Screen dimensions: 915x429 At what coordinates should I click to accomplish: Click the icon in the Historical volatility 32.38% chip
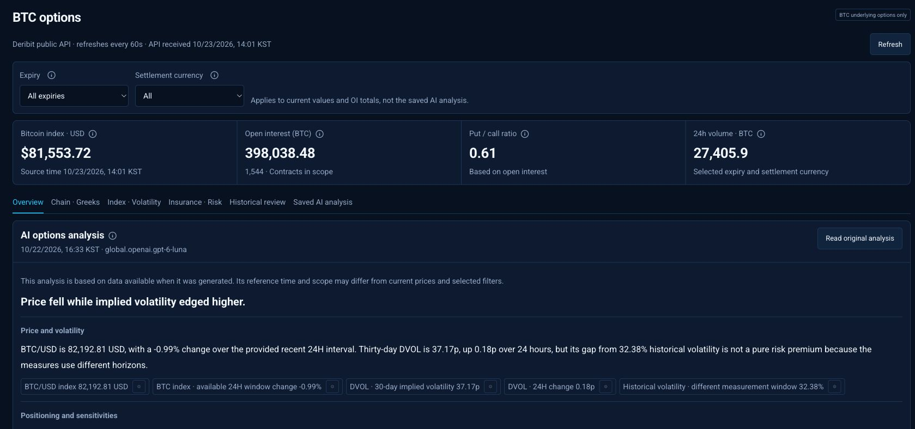pos(834,387)
